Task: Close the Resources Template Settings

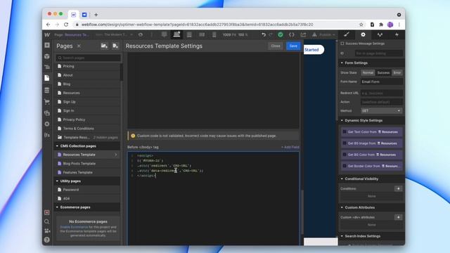Action: 276,46
